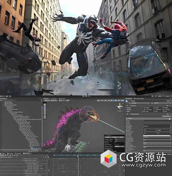The width and height of the screenshot is (172, 176).
Task: Click the top toolbar Step button
Action: coord(89,96)
